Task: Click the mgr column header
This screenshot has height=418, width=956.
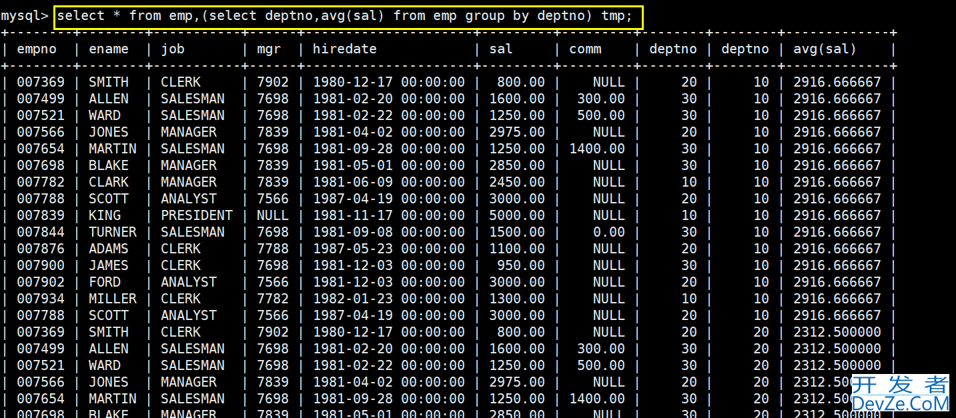Action: point(269,49)
